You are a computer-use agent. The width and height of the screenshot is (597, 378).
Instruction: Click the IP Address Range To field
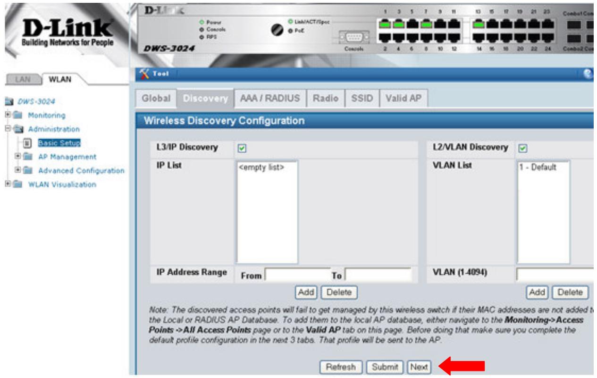pos(378,275)
